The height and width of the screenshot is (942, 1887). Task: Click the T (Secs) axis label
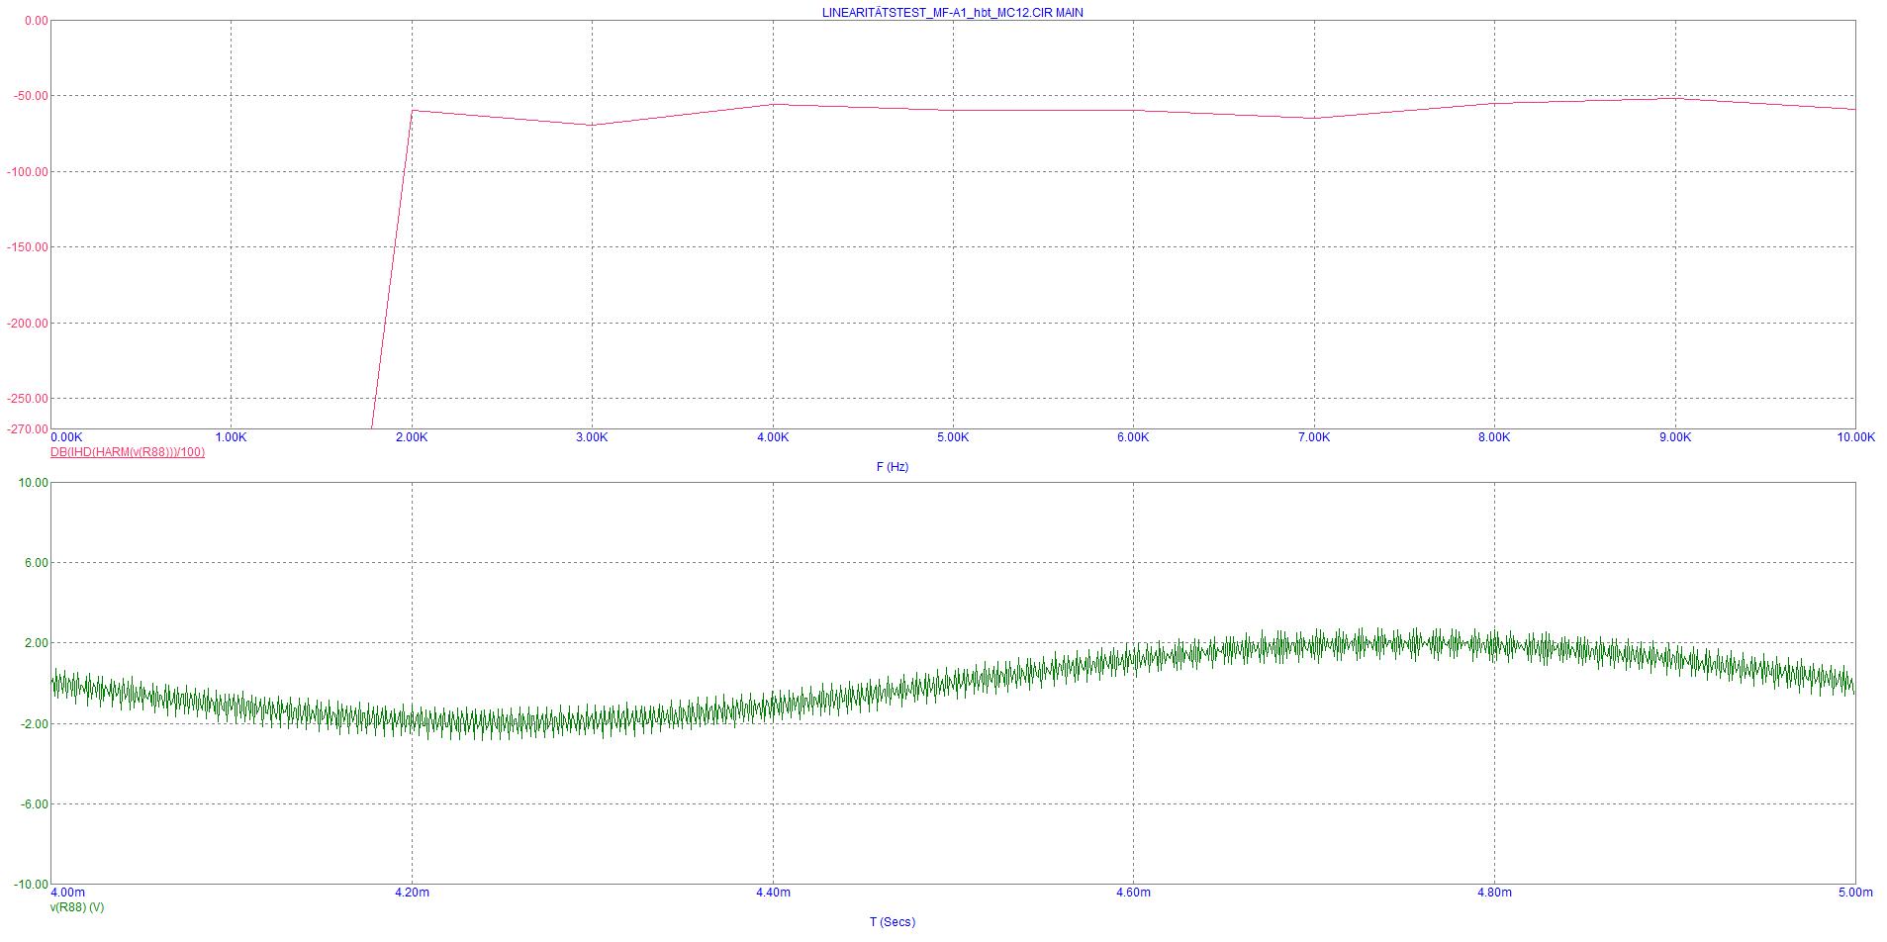tap(893, 922)
